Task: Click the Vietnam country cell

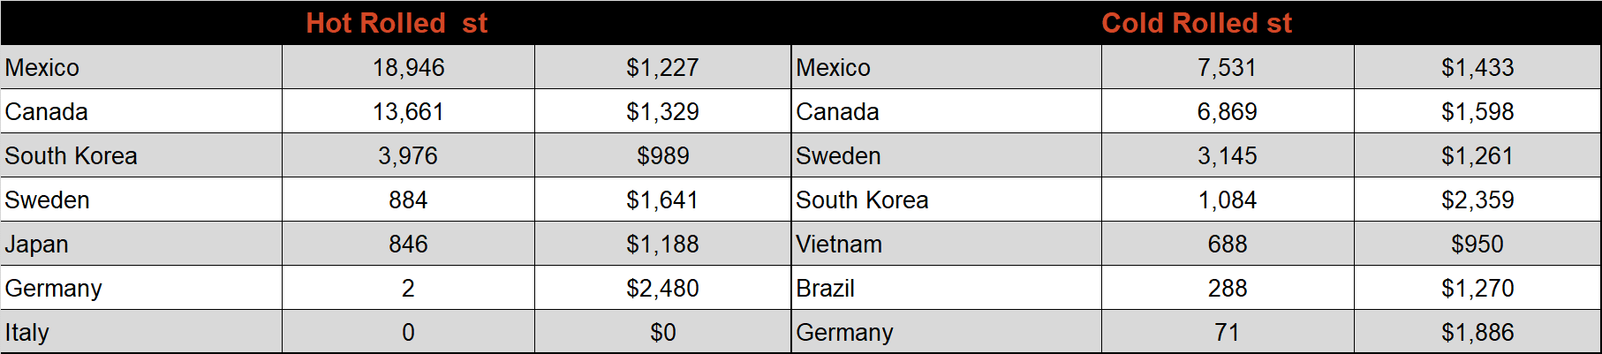Action: [947, 244]
